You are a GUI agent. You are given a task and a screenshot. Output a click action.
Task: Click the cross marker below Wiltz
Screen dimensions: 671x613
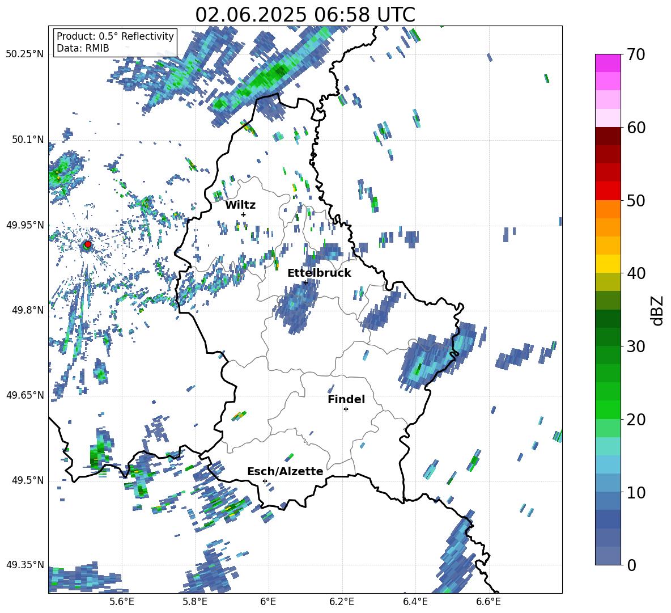click(x=244, y=214)
